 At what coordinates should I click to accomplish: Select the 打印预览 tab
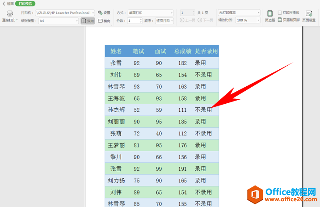click(25, 4)
